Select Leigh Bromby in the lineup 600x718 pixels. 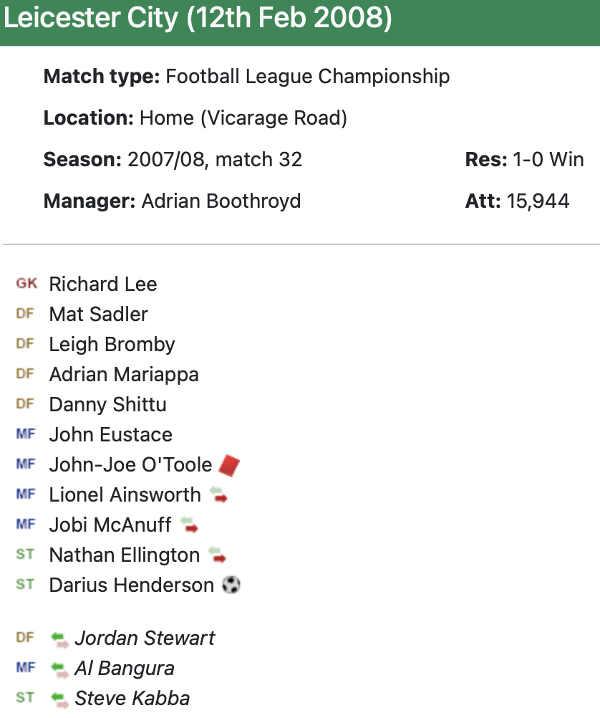coord(112,345)
